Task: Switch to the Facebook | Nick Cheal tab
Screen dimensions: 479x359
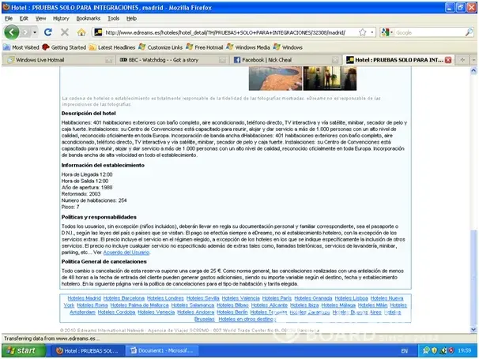Action: pyautogui.click(x=285, y=60)
